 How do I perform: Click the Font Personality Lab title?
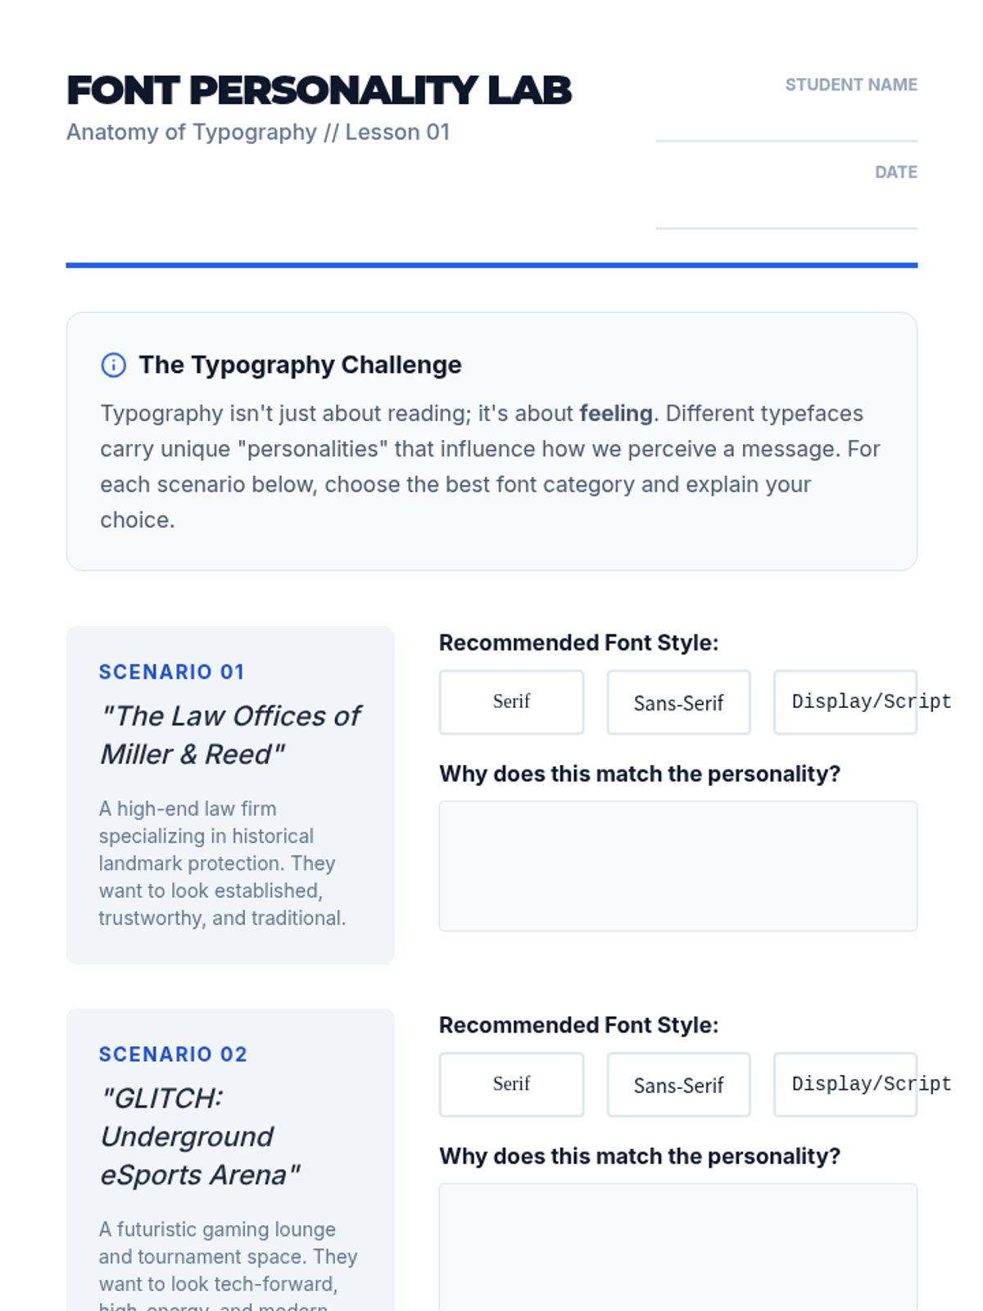[x=319, y=90]
